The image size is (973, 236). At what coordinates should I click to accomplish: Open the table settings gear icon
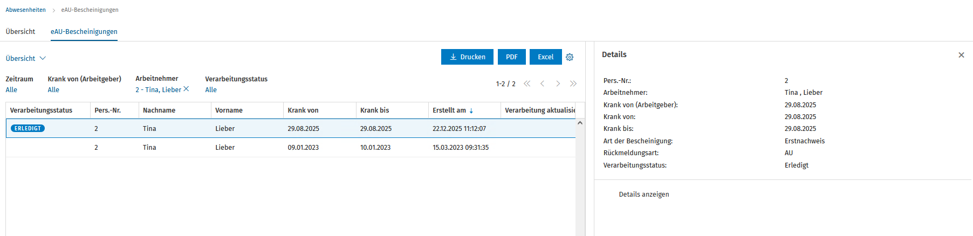pyautogui.click(x=570, y=57)
